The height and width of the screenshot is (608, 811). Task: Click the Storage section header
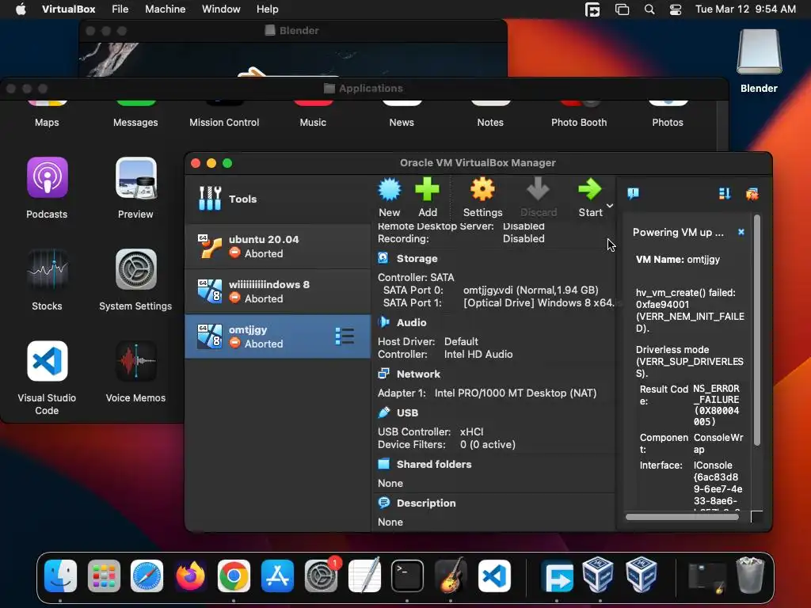[x=417, y=259]
